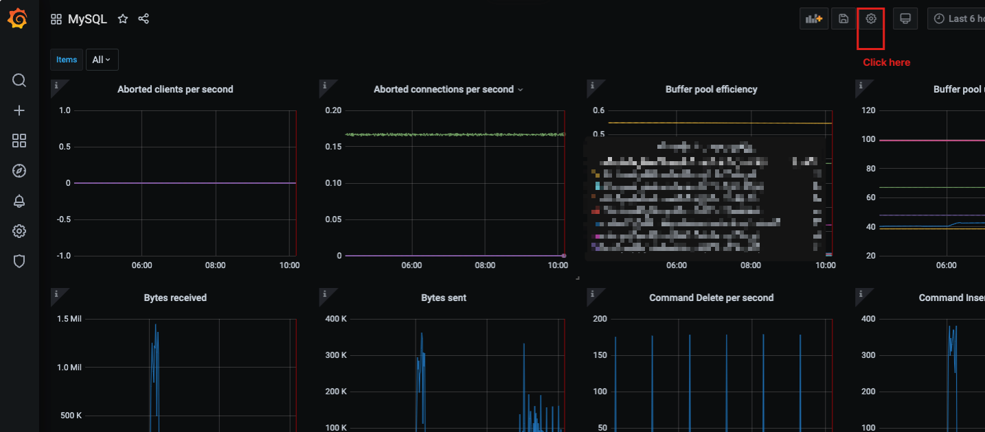985x432 pixels.
Task: Star the MySQL dashboard as favorite
Action: (123, 19)
